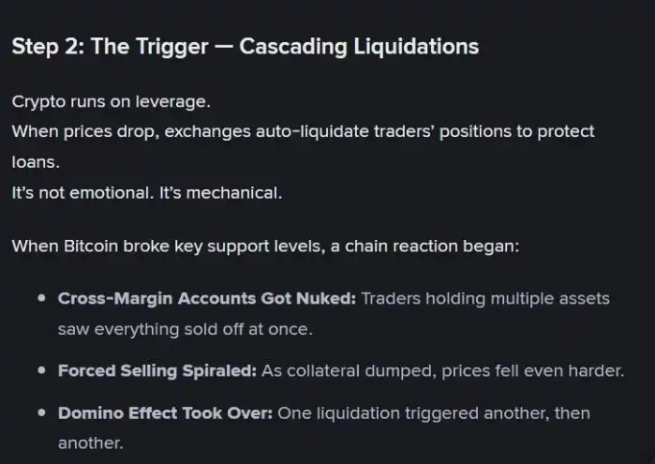Click bold text "Cross-Margin Accounts Got Nuked:"
Image resolution: width=655 pixels, height=464 pixels.
click(206, 299)
